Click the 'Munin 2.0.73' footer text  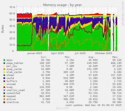click(62, 108)
